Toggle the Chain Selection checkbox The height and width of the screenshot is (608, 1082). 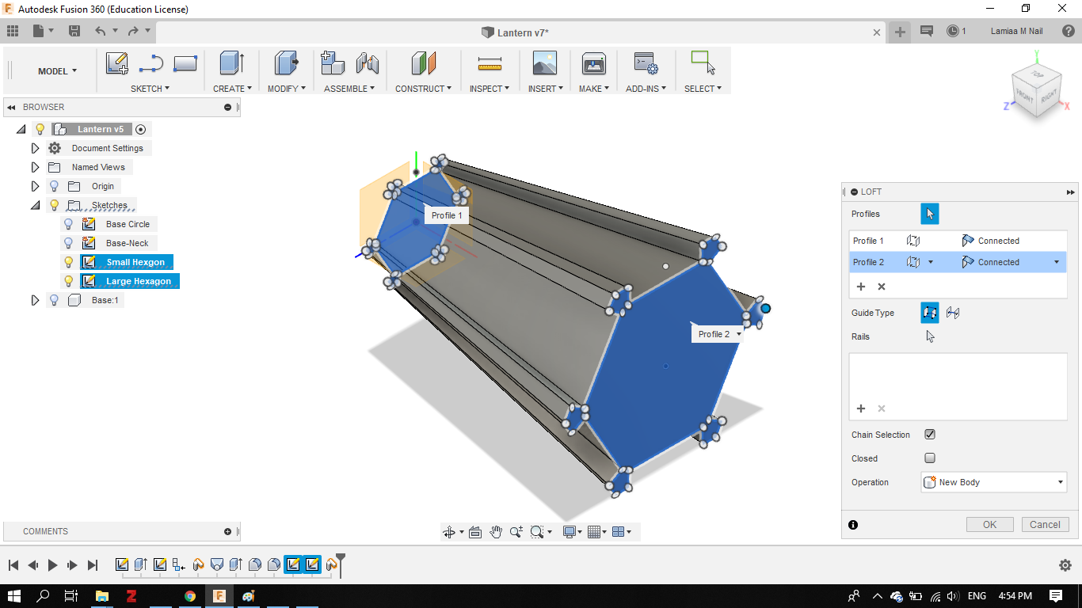tap(930, 435)
